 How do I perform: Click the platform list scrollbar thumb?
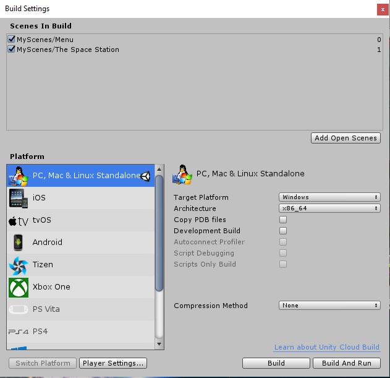coord(159,233)
